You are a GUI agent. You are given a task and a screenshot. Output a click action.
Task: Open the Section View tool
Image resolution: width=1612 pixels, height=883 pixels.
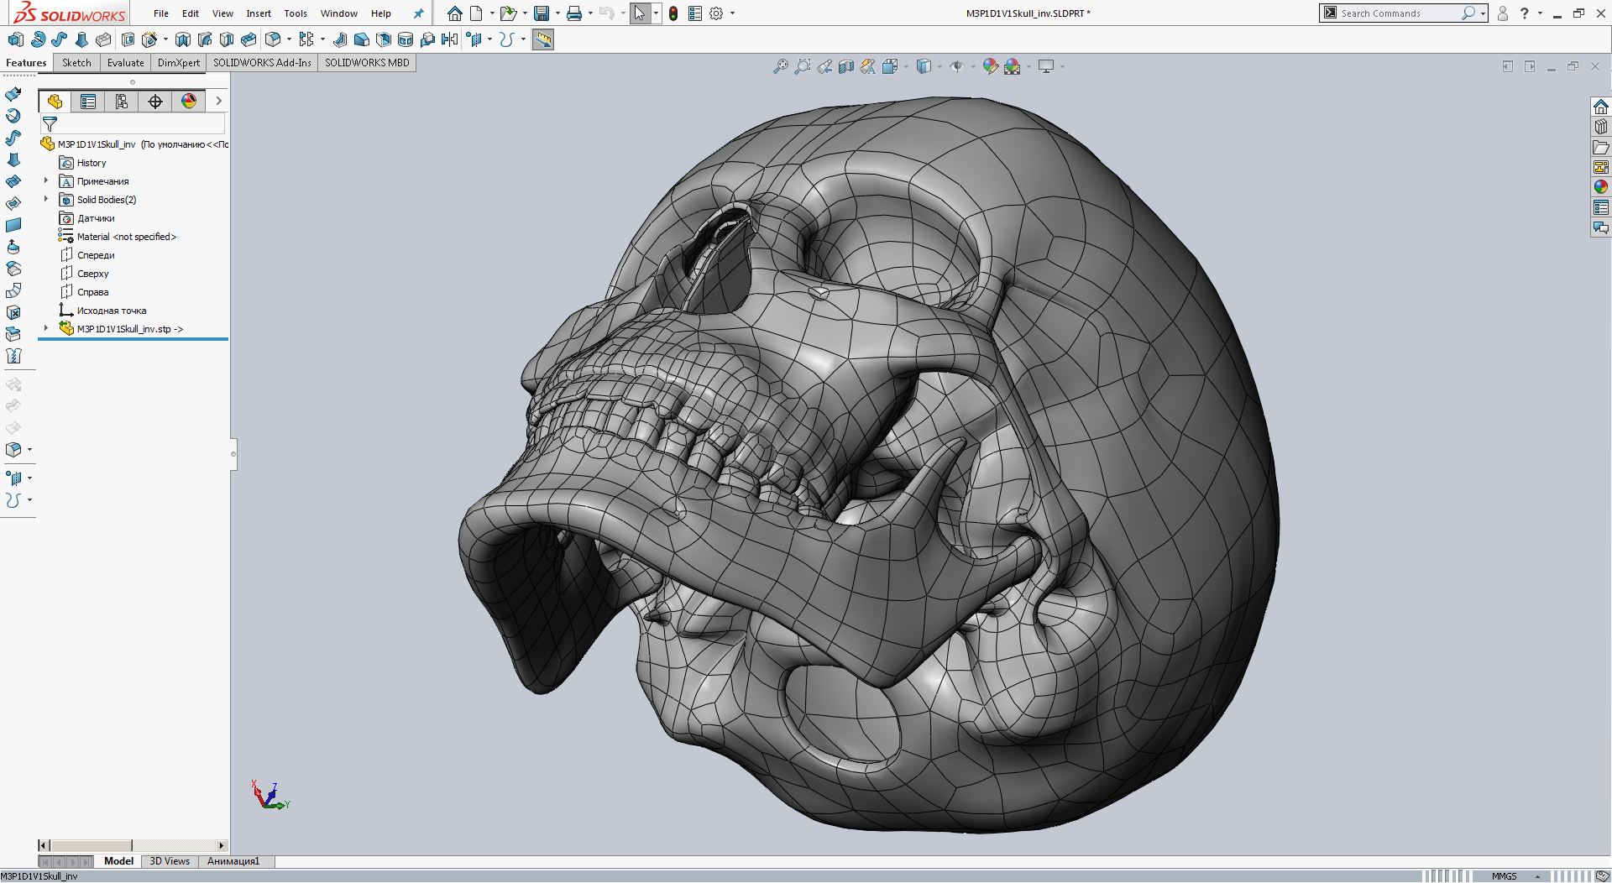pos(846,66)
